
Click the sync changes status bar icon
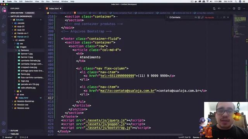point(16,137)
